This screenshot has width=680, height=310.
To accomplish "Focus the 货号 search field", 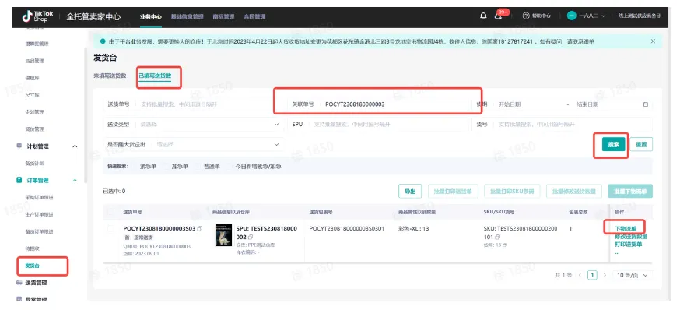I will (563, 124).
